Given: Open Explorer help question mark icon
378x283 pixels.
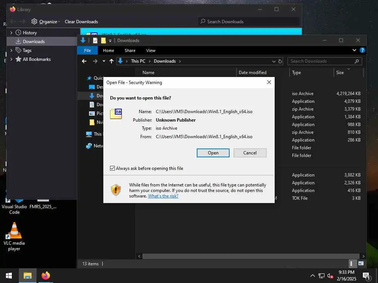Looking at the screenshot, I should tap(362, 50).
